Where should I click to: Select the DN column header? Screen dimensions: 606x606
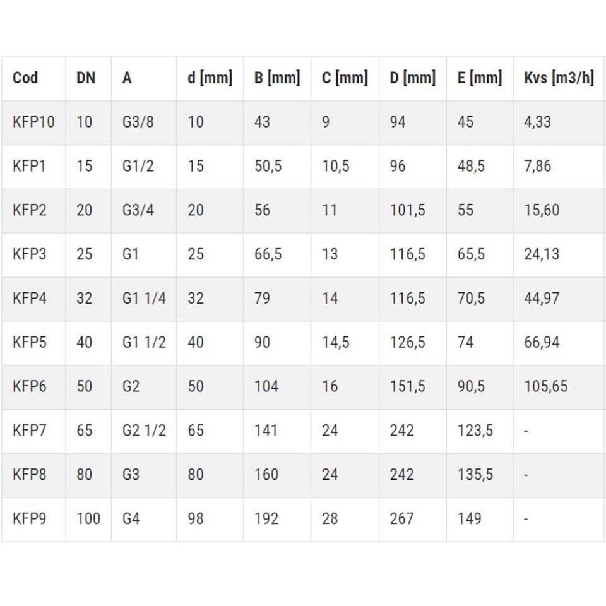(x=86, y=78)
